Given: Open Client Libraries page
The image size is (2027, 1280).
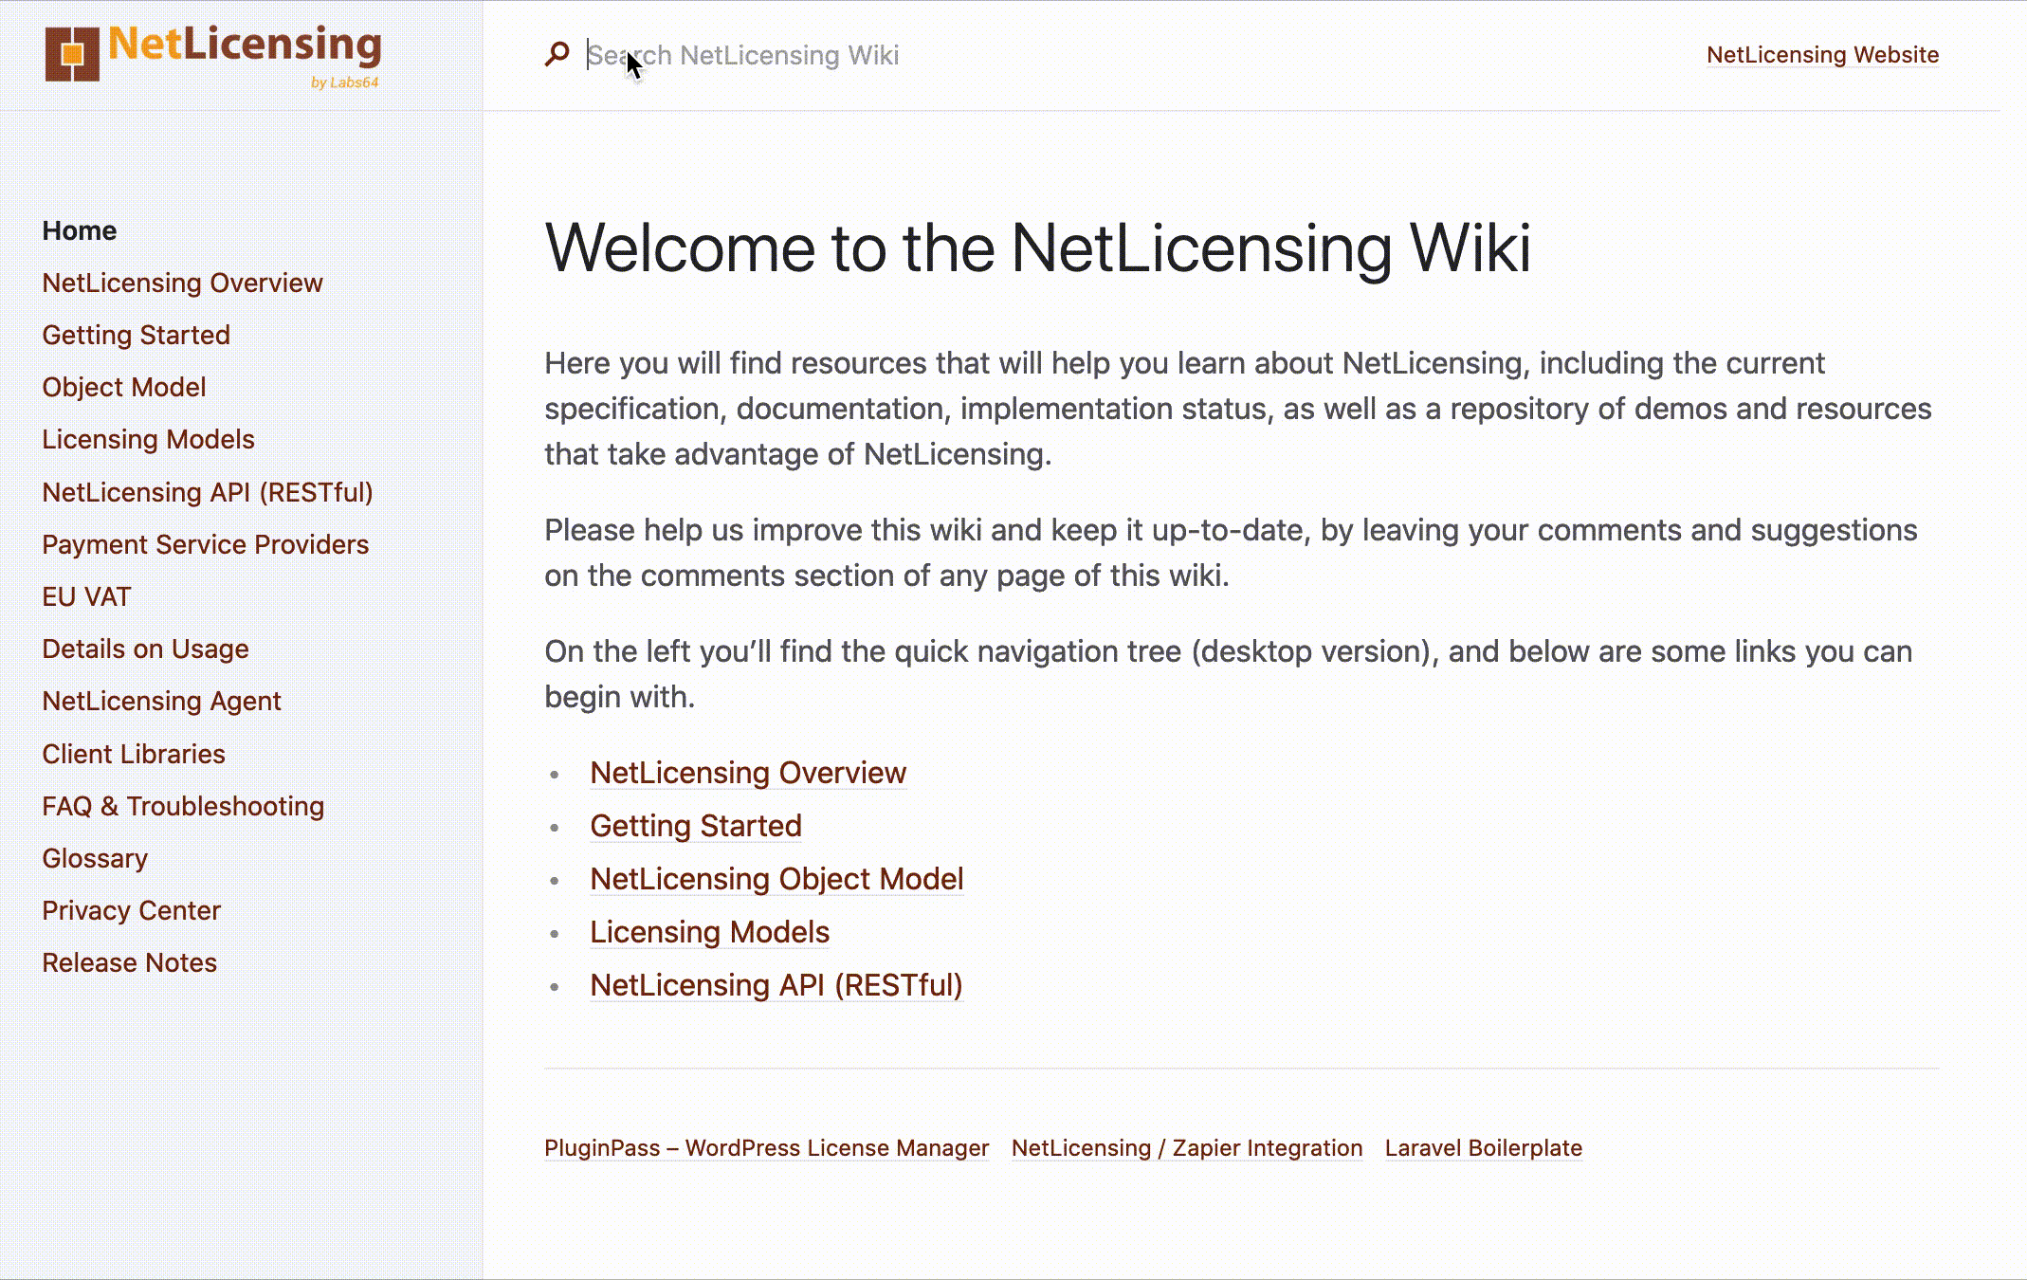Looking at the screenshot, I should [x=134, y=754].
